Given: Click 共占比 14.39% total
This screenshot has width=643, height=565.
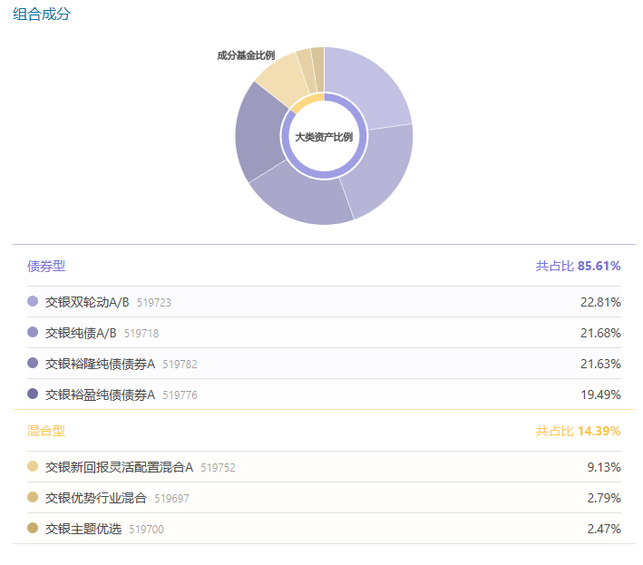Looking at the screenshot, I should pos(578,431).
